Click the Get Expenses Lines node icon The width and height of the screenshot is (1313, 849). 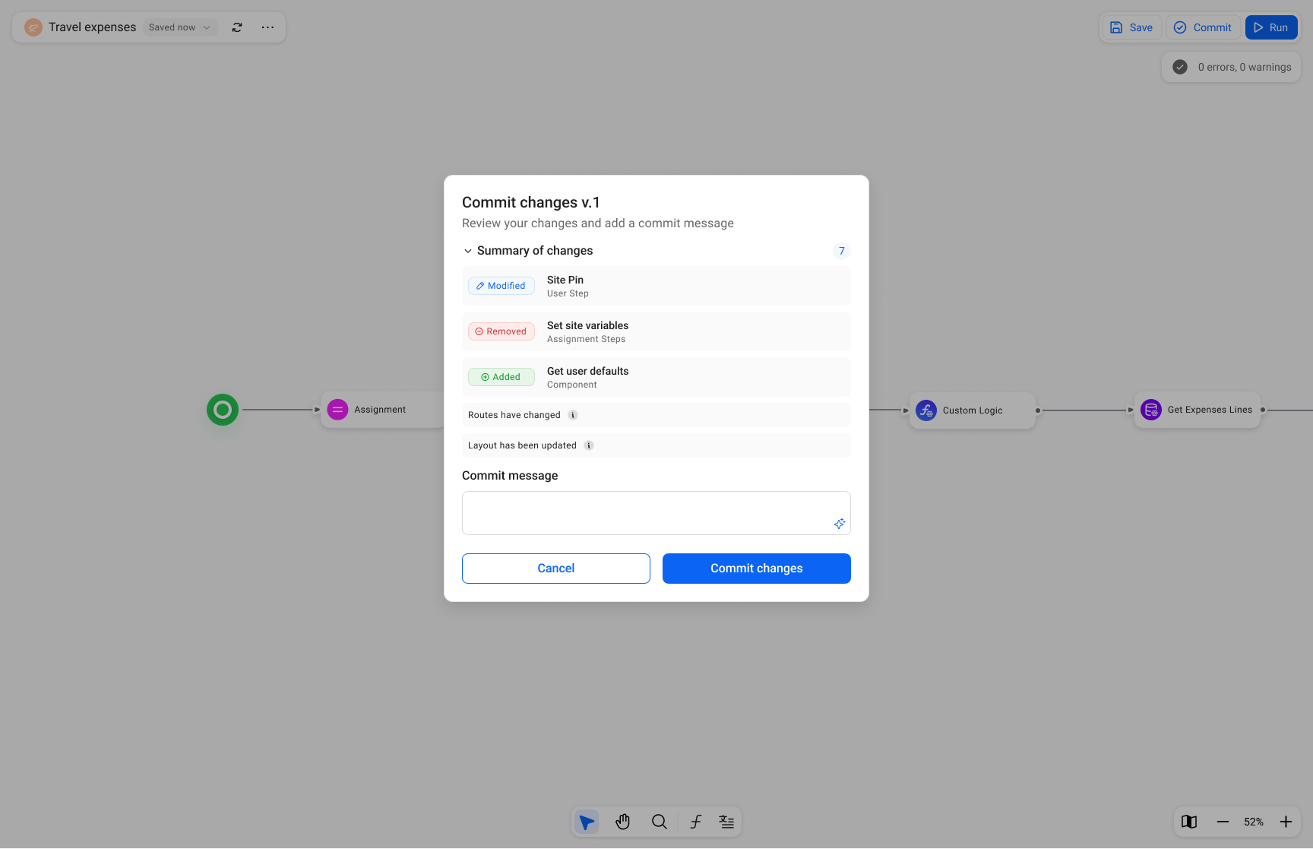point(1150,410)
